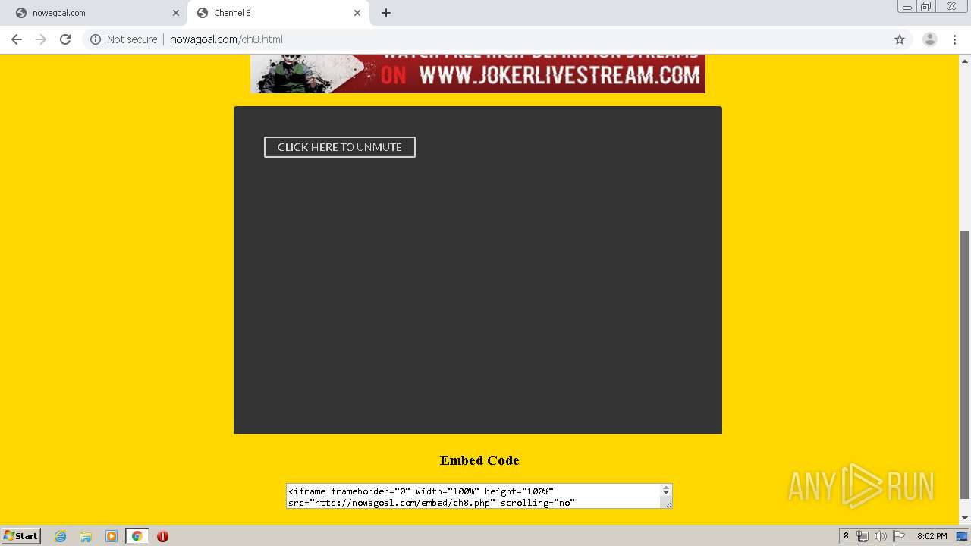
Task: Open the Action Center flag icon
Action: (x=899, y=536)
